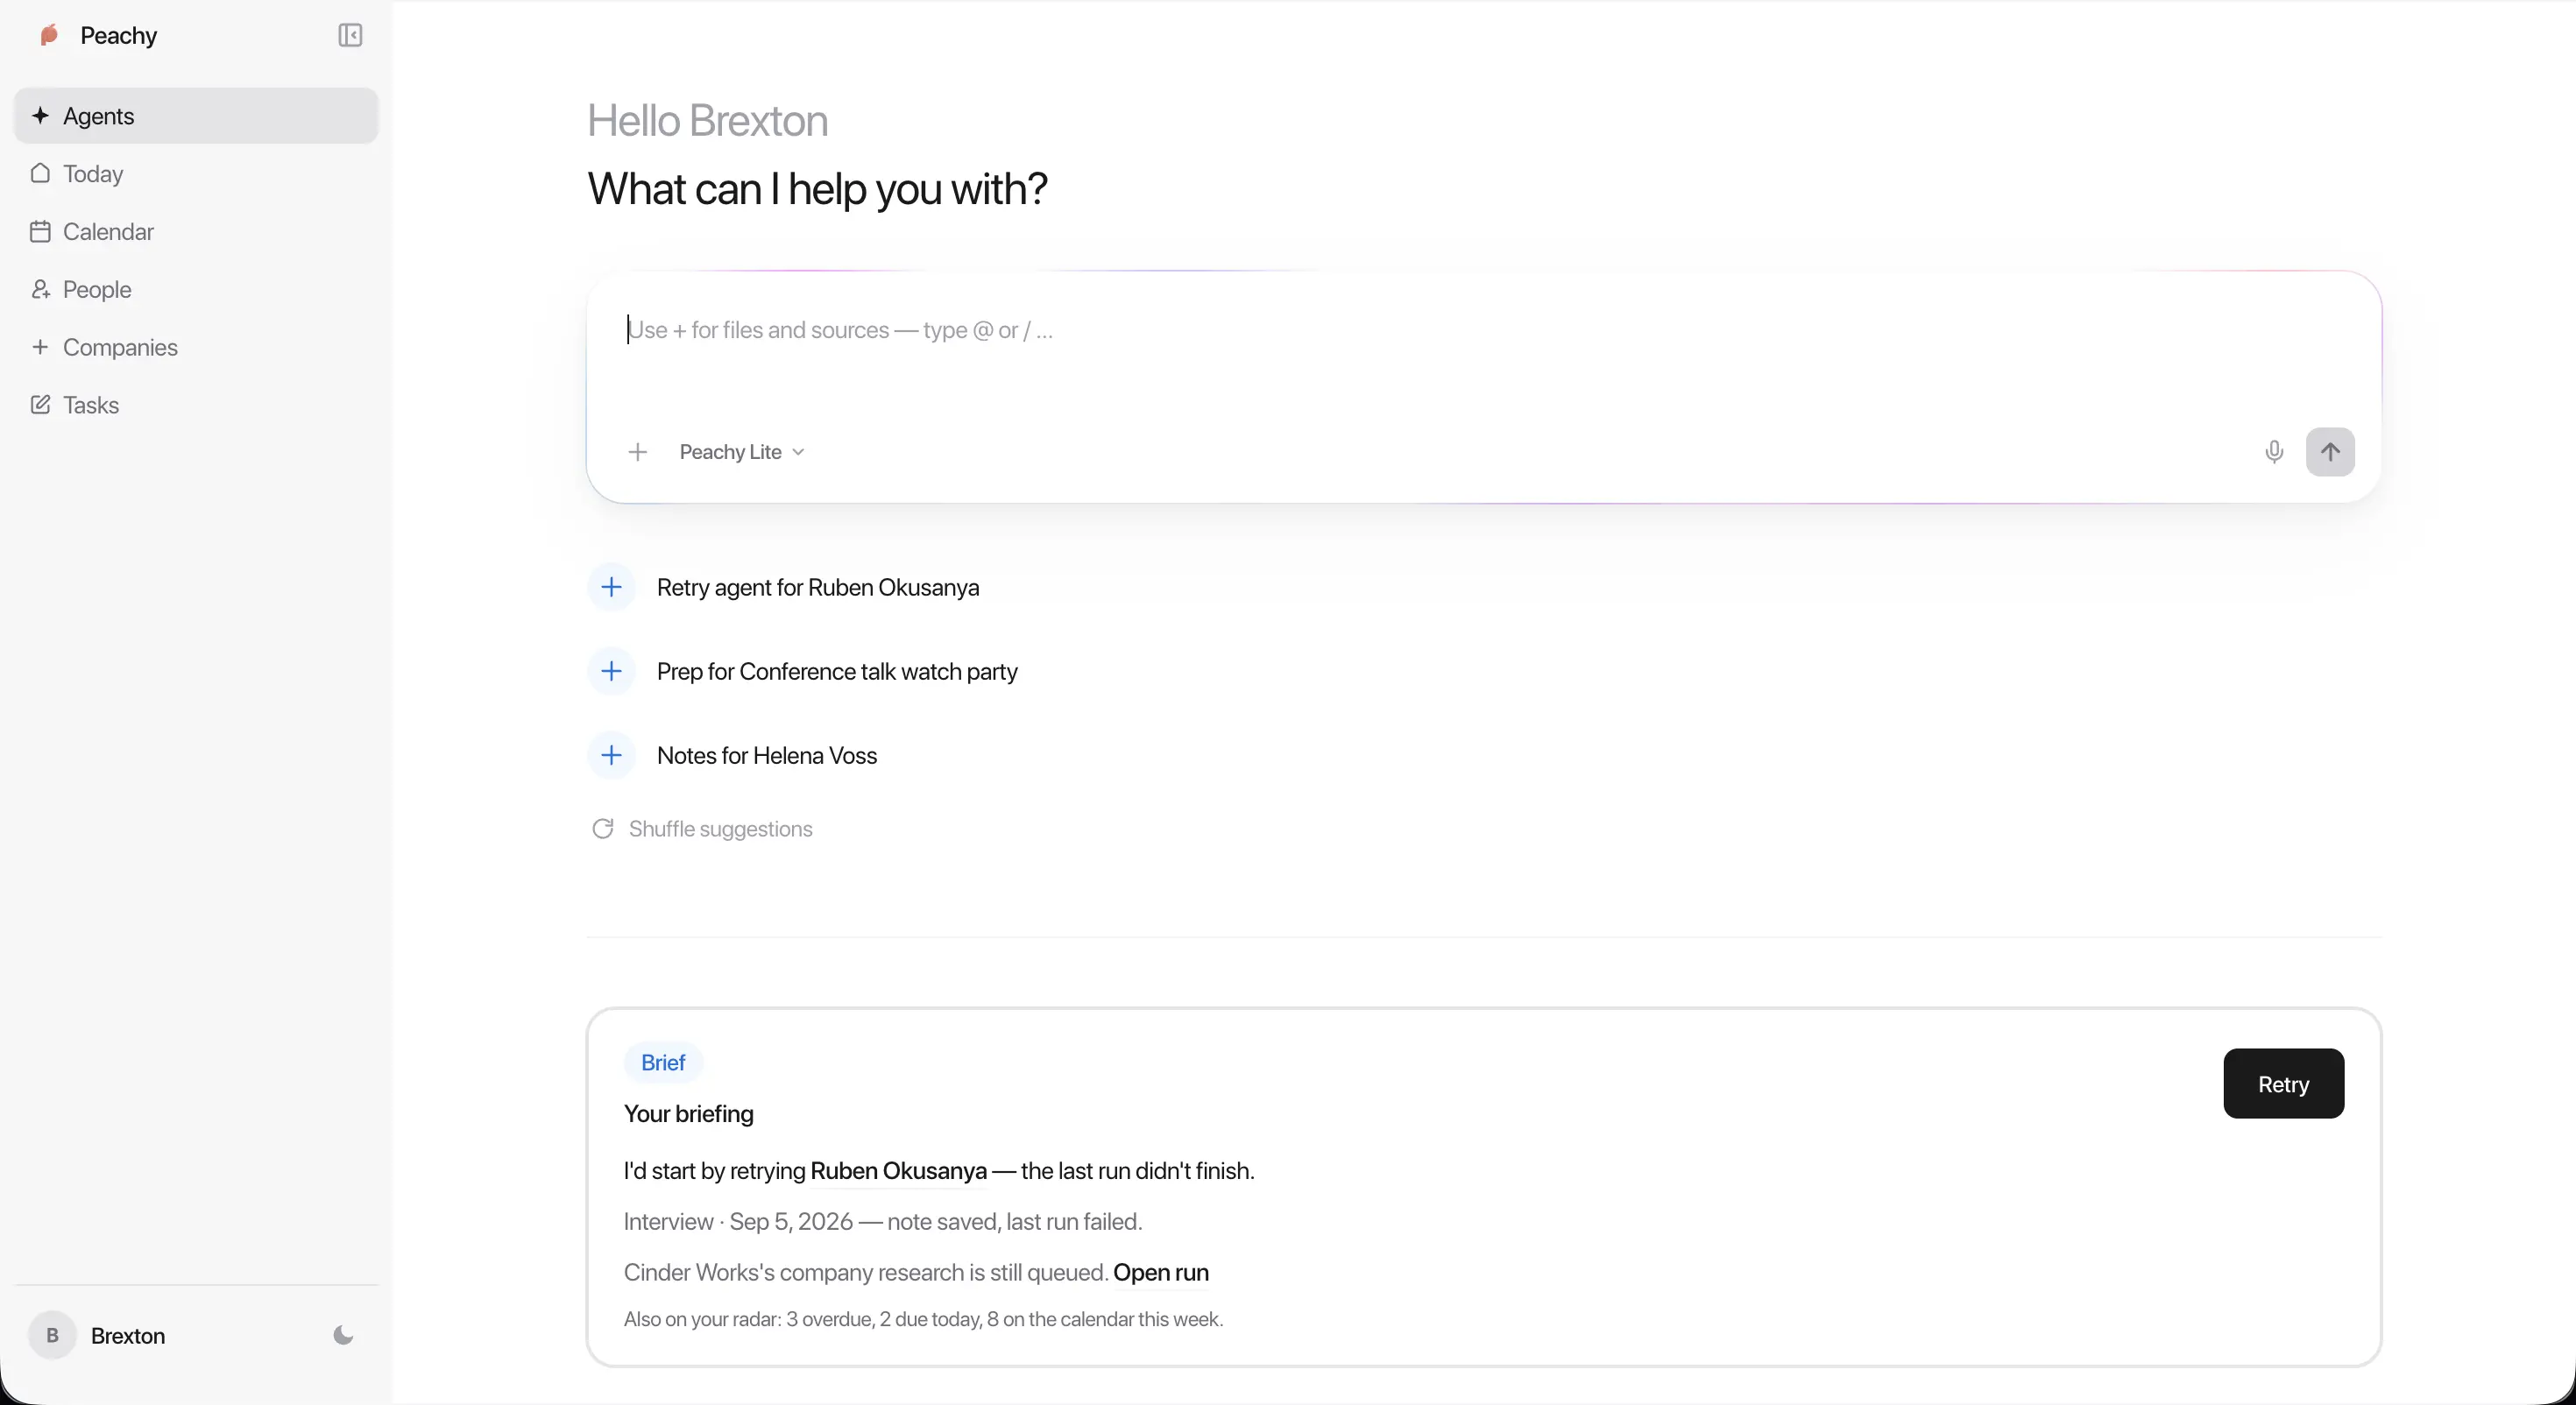The height and width of the screenshot is (1405, 2576).
Task: Click the black Retry button
Action: coord(2283,1083)
